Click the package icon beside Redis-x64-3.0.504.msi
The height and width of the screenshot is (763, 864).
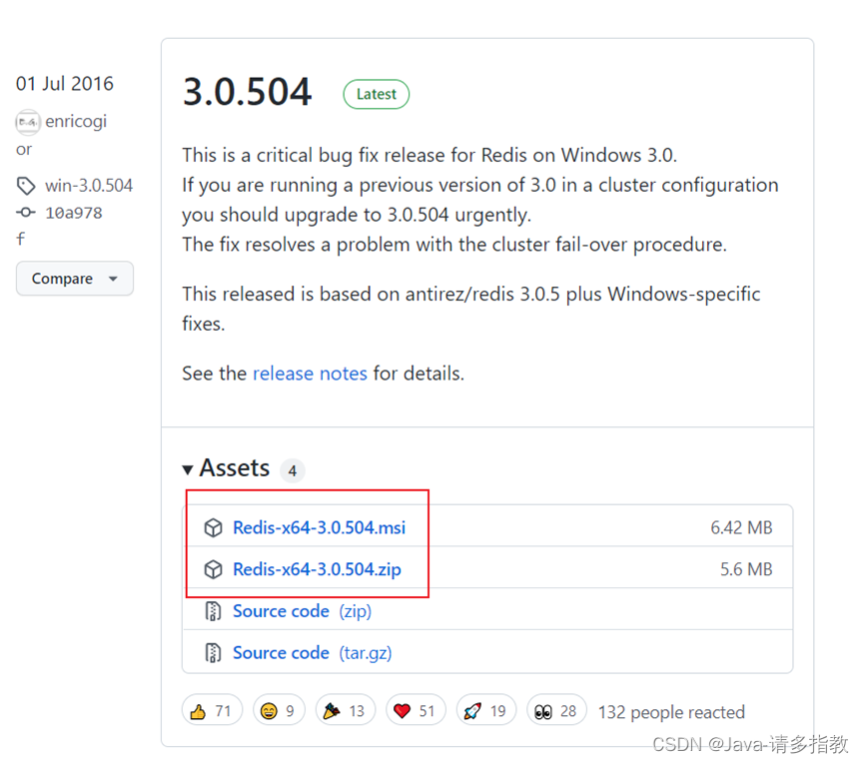click(213, 527)
